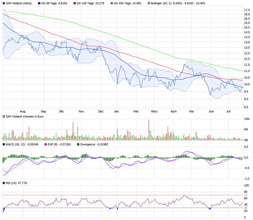253x220 pixels.
Task: Click the RSI 70 overbought level label
Action: point(245,195)
